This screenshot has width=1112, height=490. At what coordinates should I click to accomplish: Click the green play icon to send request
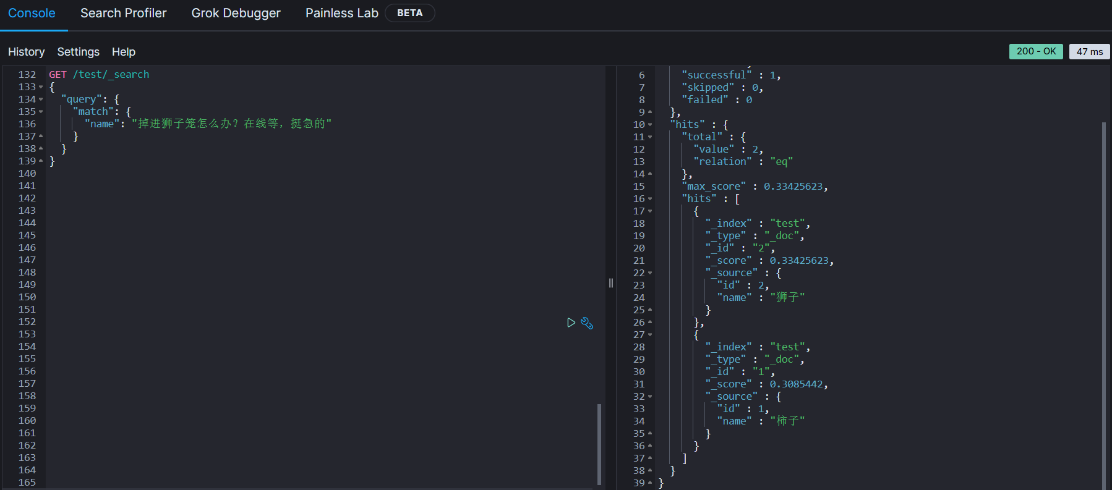(571, 323)
